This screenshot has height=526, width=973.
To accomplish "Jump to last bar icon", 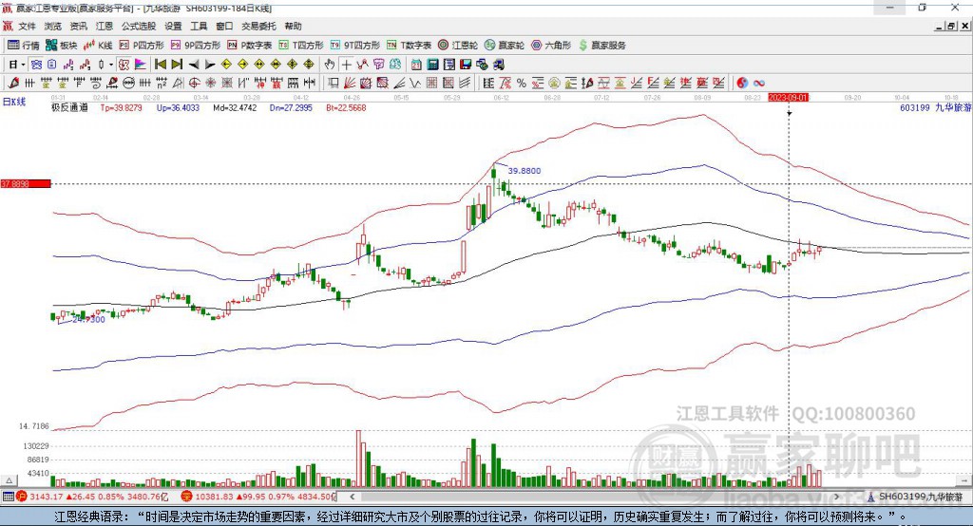I will pos(177,65).
